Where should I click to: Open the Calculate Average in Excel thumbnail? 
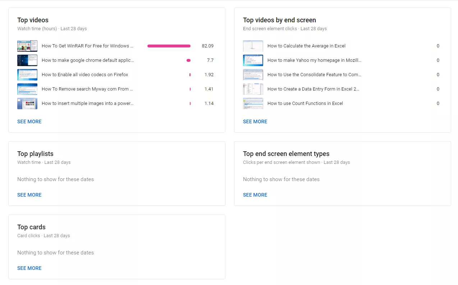tap(253, 46)
